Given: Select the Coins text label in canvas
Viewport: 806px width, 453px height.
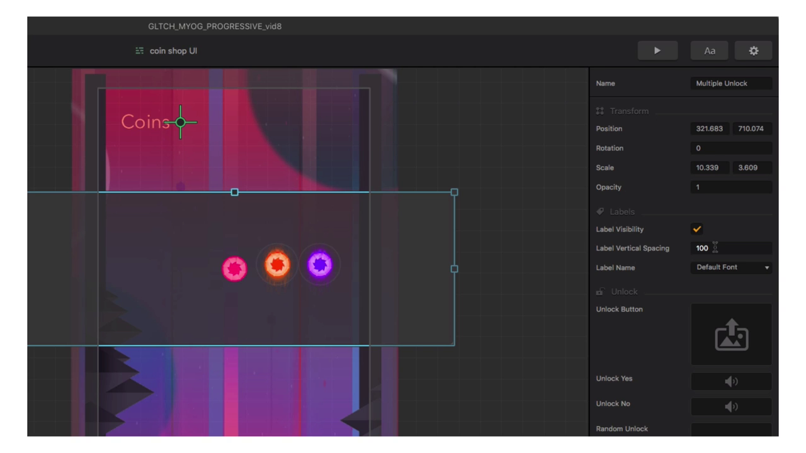Looking at the screenshot, I should point(145,122).
